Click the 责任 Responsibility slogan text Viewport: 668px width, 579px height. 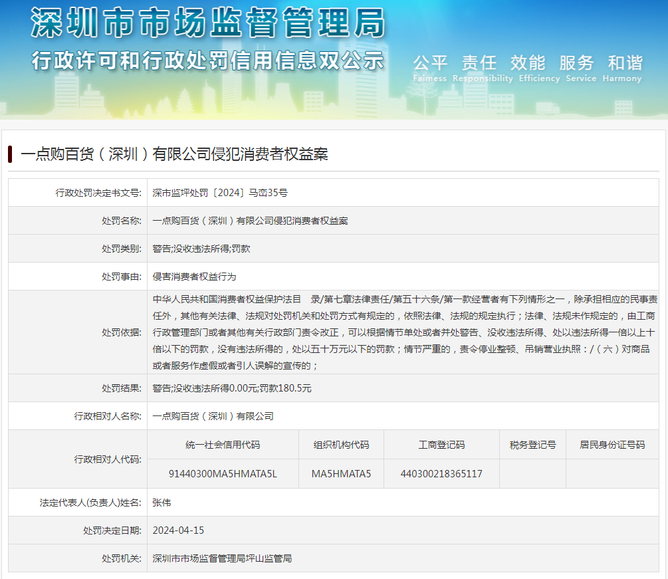point(483,68)
